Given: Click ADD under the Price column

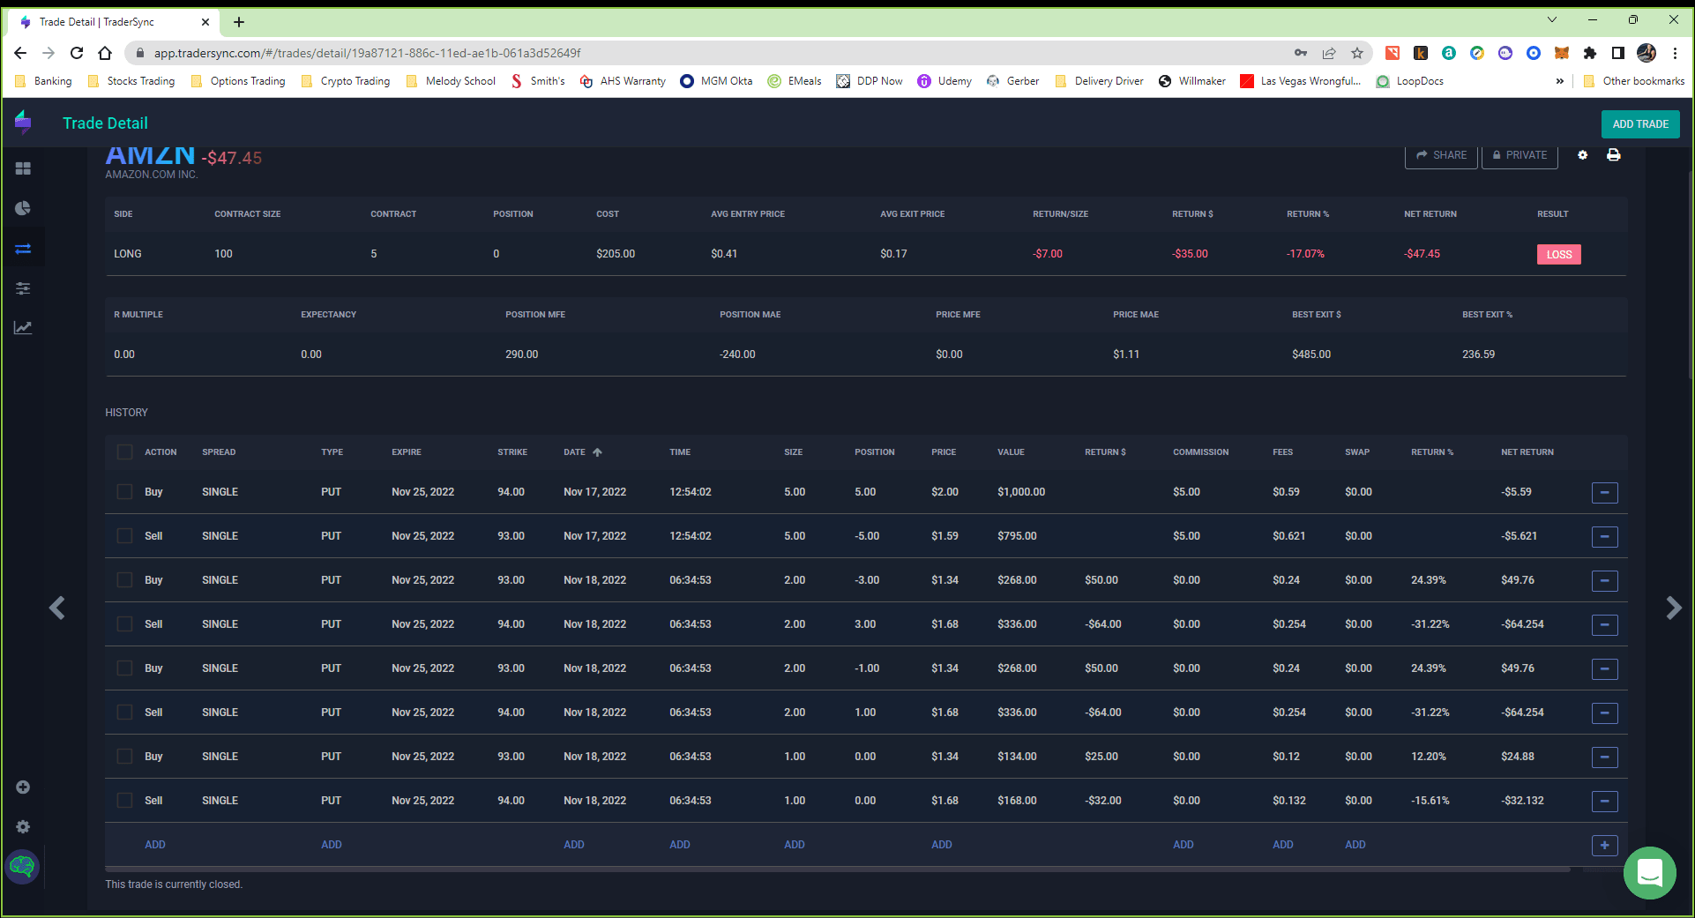Looking at the screenshot, I should click(941, 845).
